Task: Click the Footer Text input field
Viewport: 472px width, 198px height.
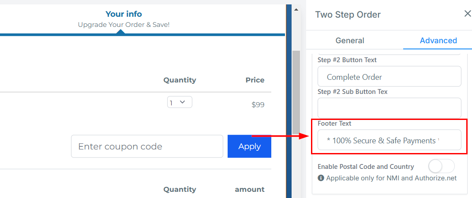Action: point(389,141)
